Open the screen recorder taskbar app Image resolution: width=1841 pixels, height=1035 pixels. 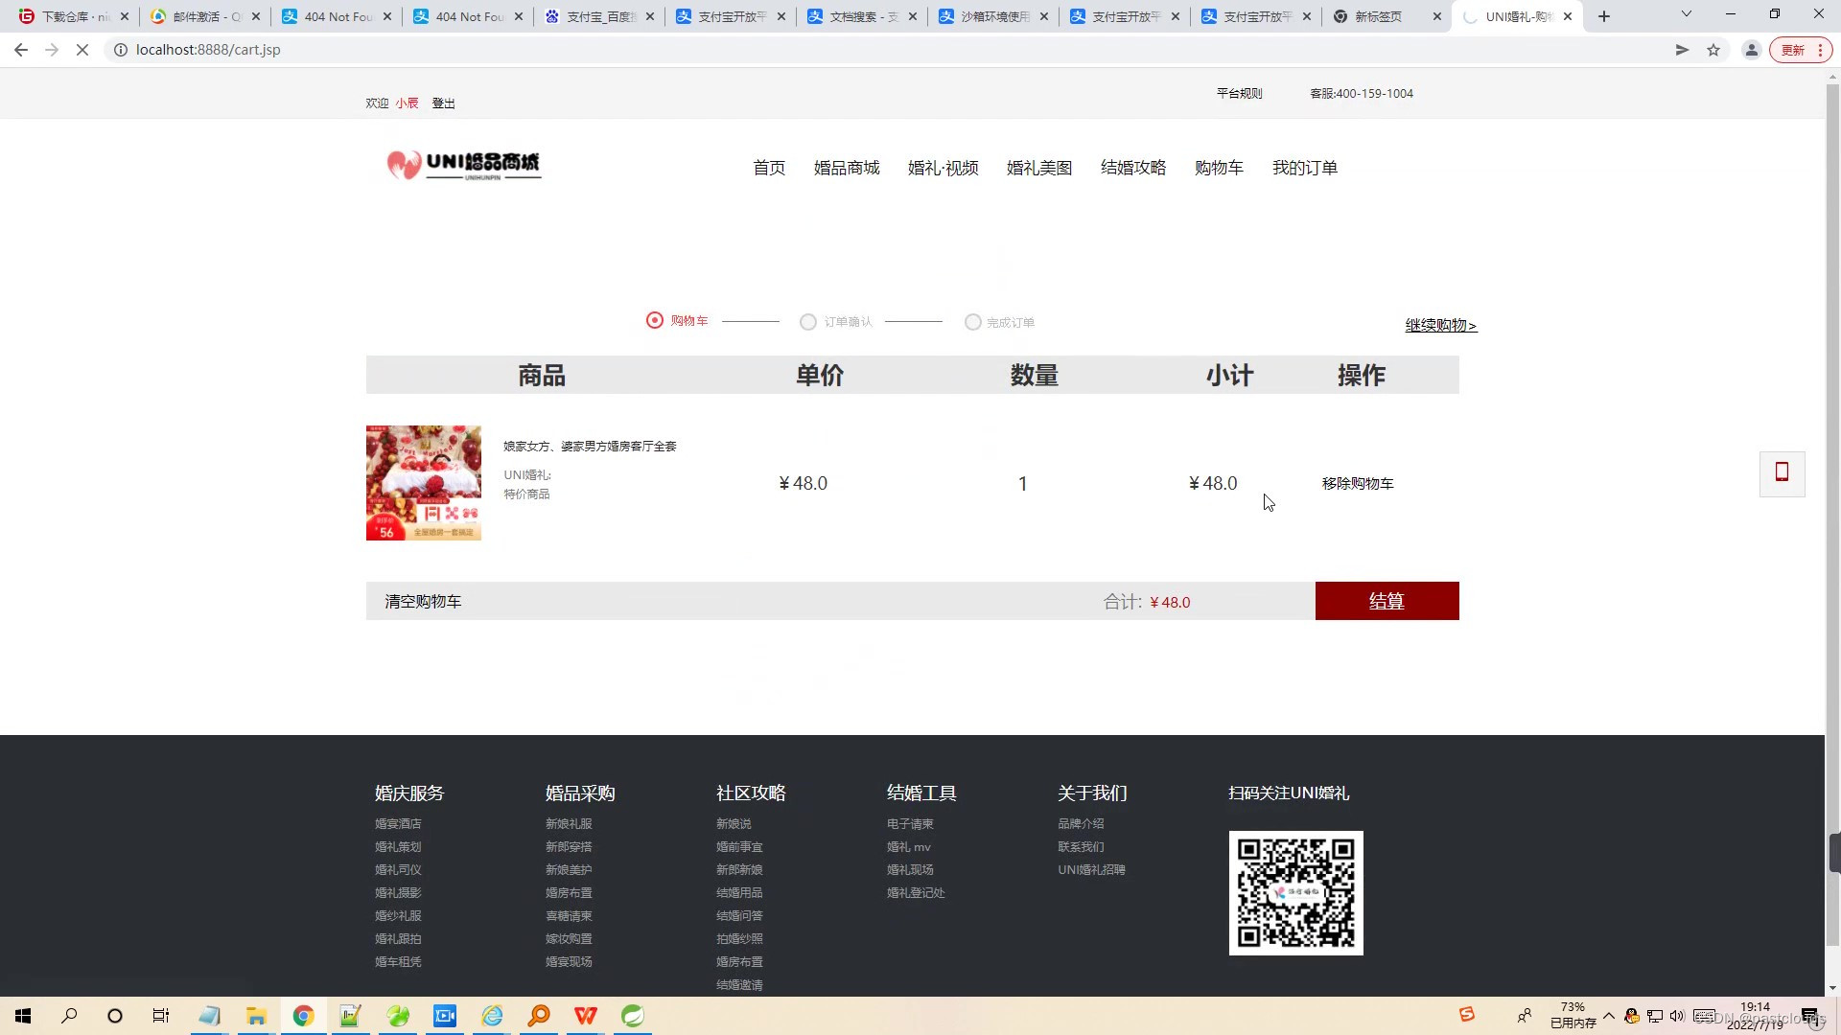tap(445, 1016)
